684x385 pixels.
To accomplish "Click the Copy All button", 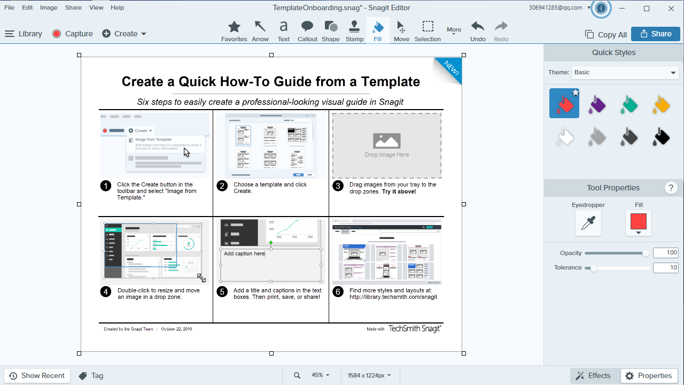I will pos(606,34).
